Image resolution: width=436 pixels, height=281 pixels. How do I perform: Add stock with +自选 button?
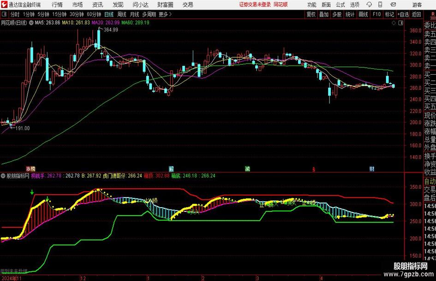pos(403,14)
